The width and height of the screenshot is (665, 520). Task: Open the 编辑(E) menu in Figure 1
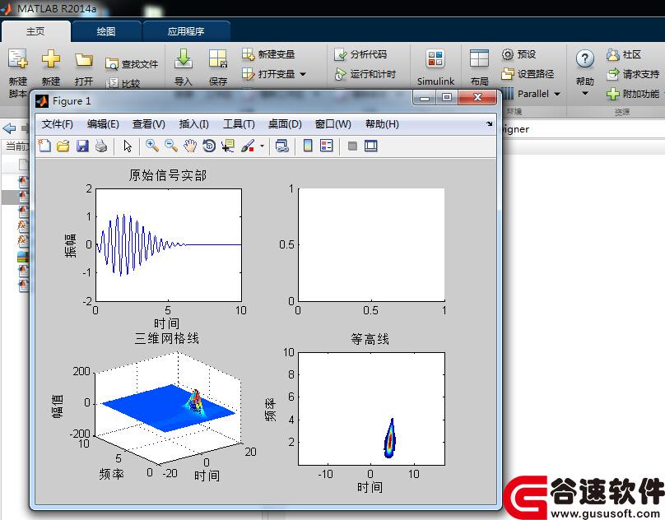[x=103, y=124]
